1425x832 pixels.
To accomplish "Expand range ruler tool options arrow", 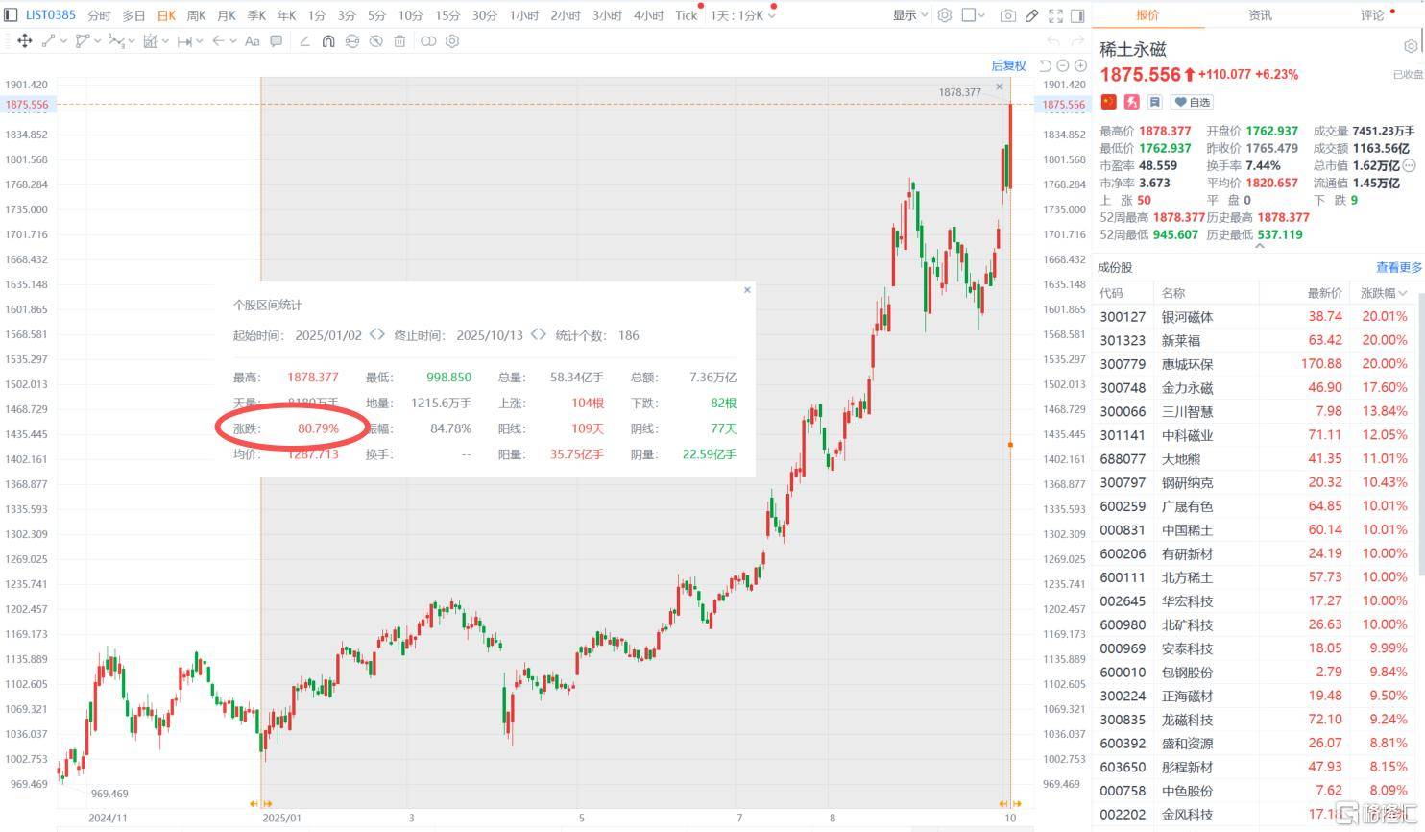I will coord(198,41).
